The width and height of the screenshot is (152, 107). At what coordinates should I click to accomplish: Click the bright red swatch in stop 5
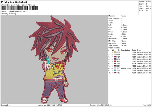click(x=115, y=61)
